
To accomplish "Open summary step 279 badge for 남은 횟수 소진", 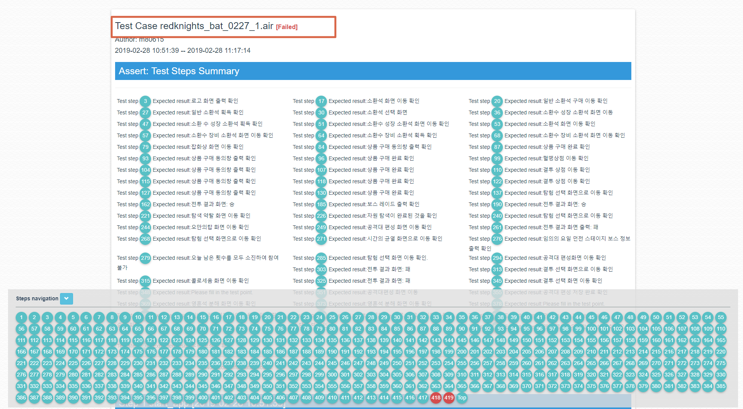I will tap(145, 258).
